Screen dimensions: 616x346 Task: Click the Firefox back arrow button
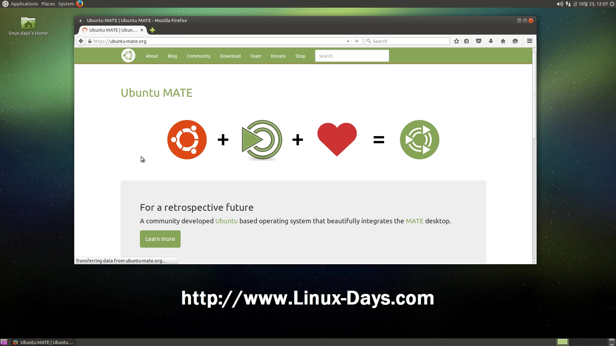[81, 41]
